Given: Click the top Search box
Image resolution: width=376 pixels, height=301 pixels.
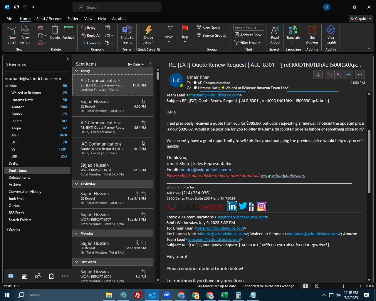Looking at the screenshot, I should [x=117, y=7].
